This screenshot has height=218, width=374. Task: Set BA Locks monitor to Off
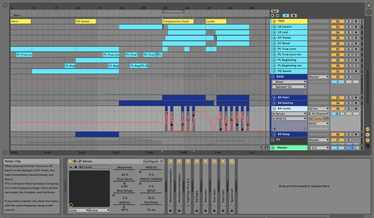326,119
